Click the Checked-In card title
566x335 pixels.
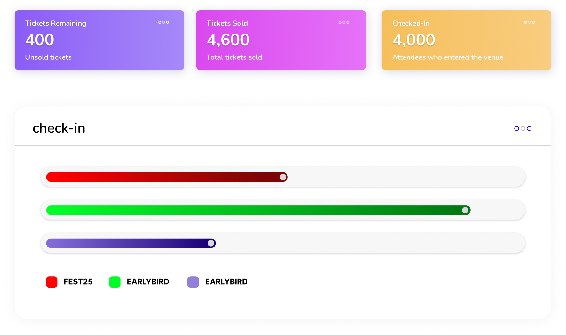pos(411,23)
